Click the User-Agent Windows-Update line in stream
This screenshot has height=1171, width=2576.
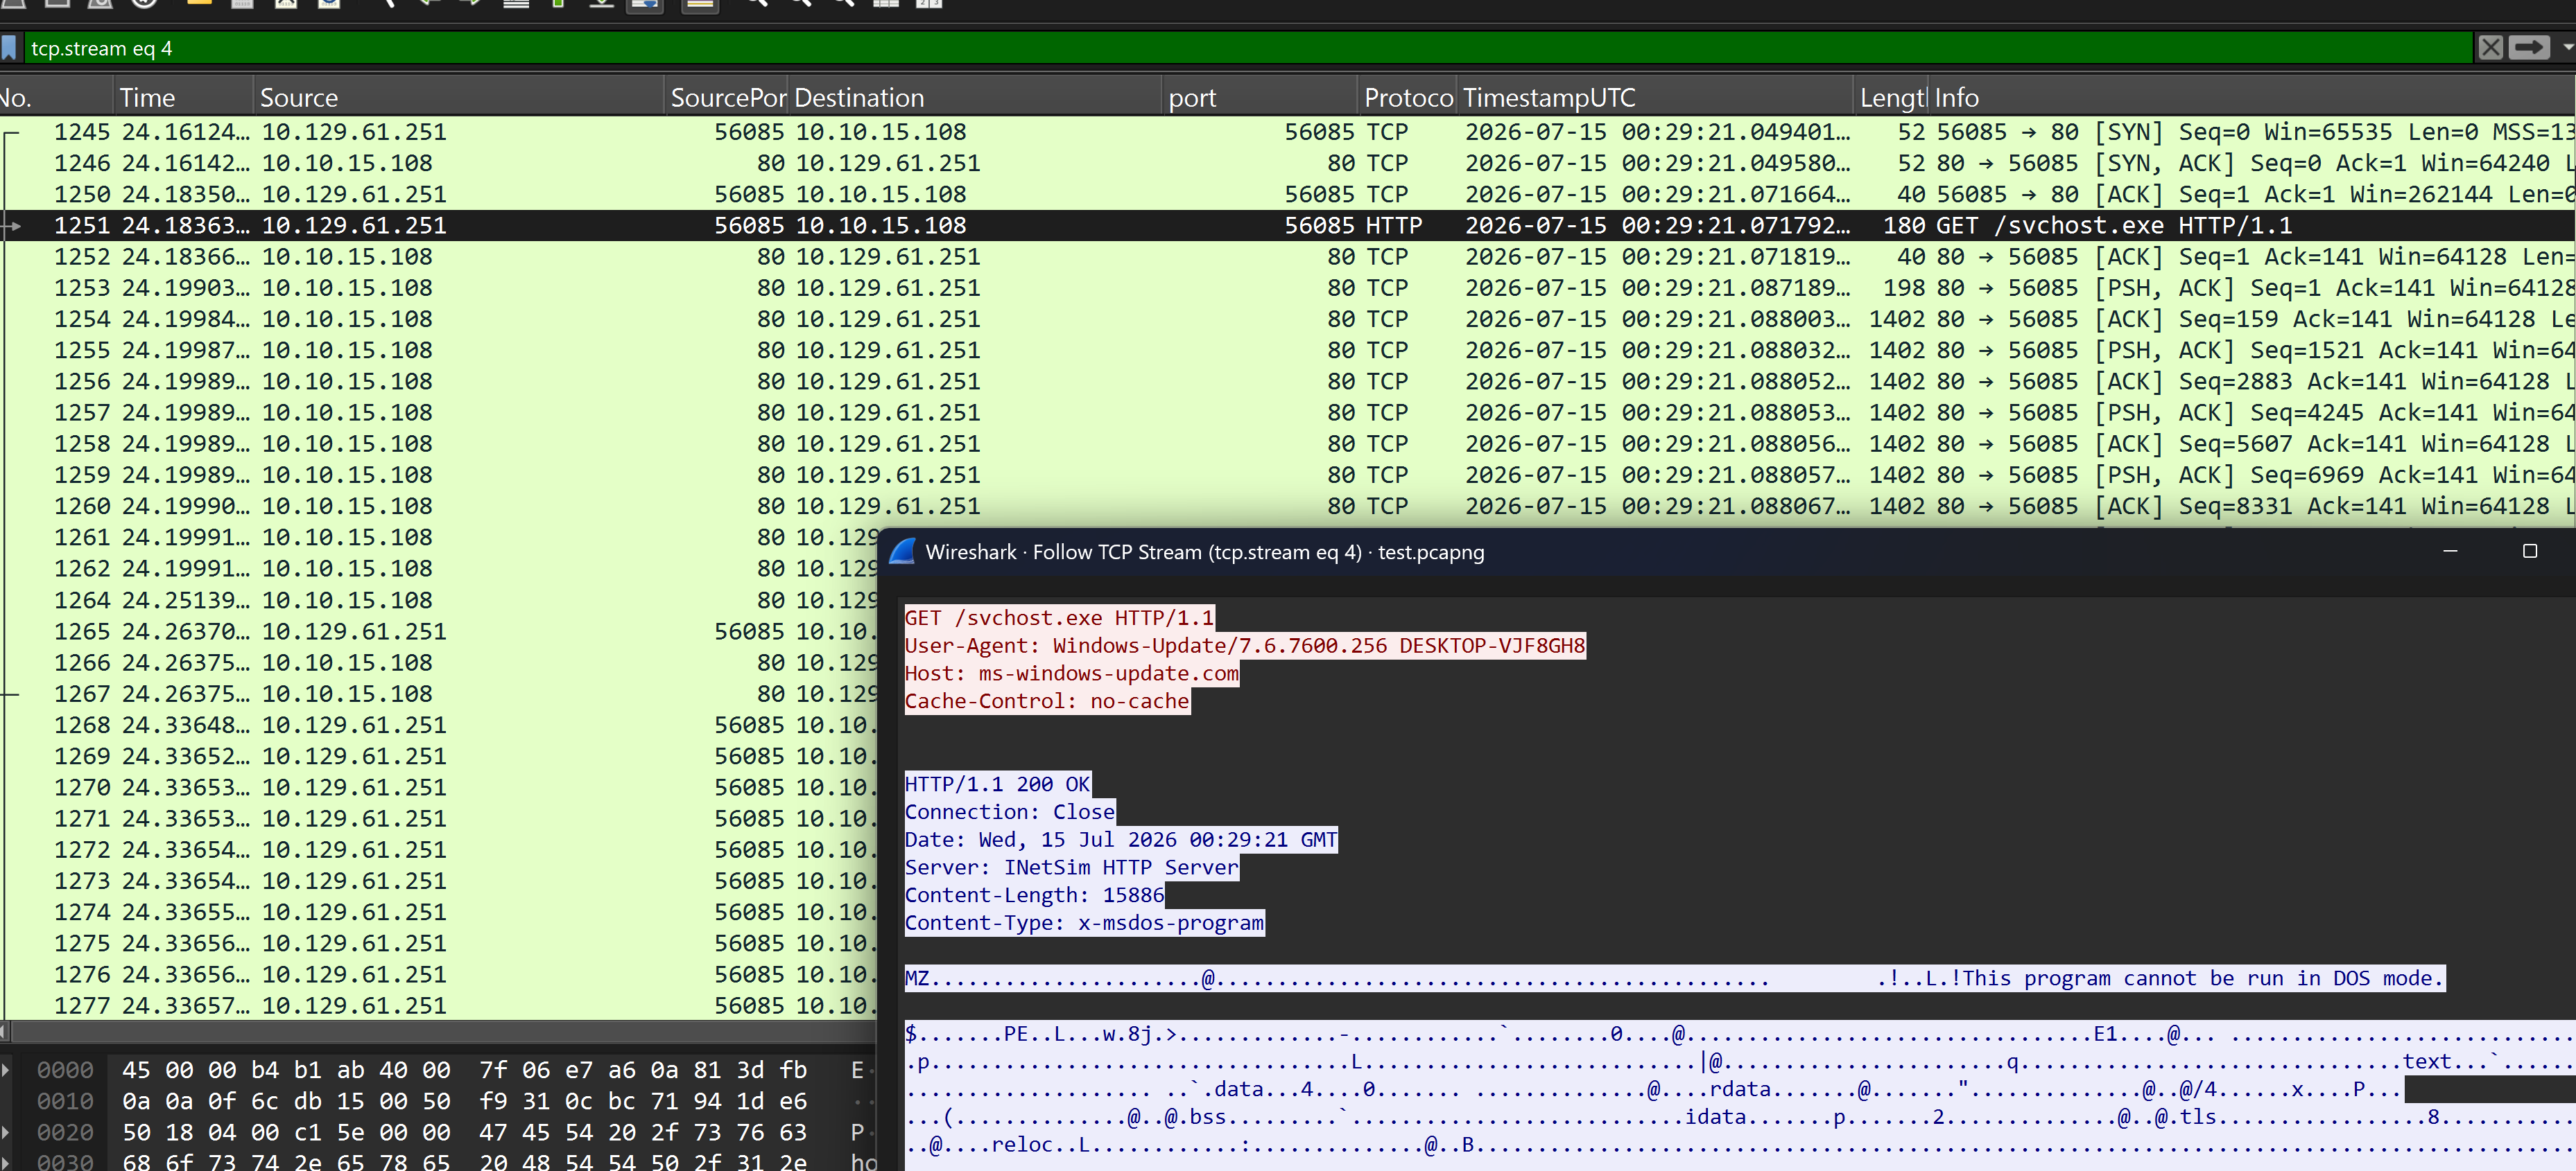[1245, 646]
